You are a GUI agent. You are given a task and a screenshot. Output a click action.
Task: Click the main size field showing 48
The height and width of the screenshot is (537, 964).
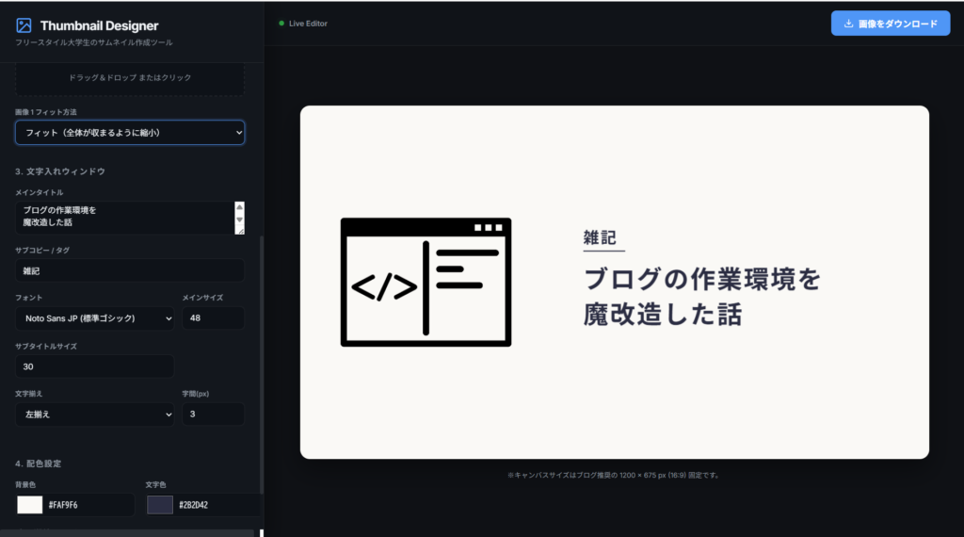pyautogui.click(x=214, y=318)
